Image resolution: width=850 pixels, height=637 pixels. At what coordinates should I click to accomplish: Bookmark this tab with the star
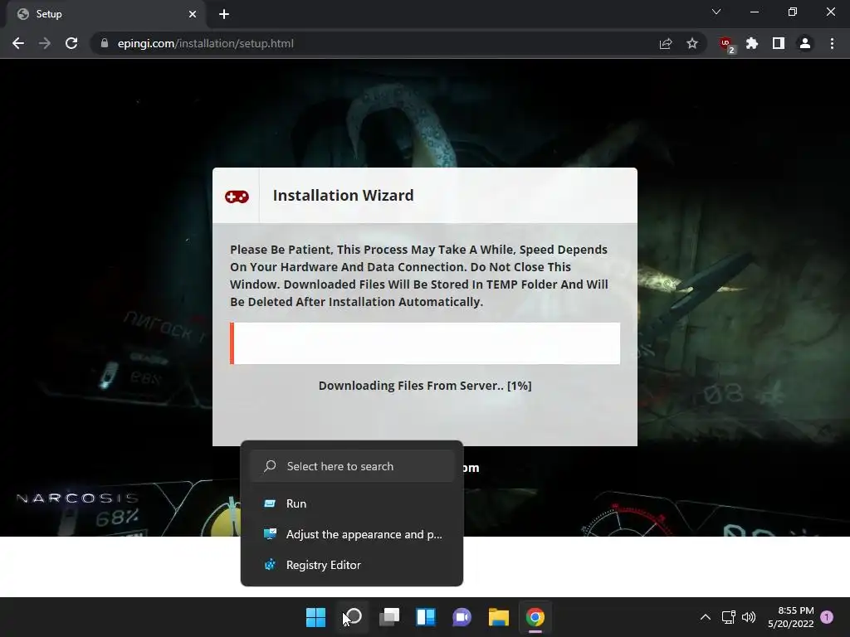692,43
